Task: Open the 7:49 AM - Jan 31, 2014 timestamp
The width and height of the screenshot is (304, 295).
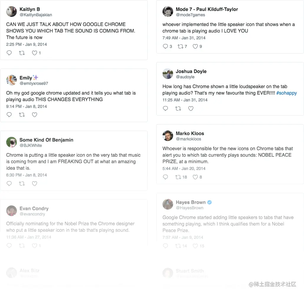Action: [x=184, y=38]
